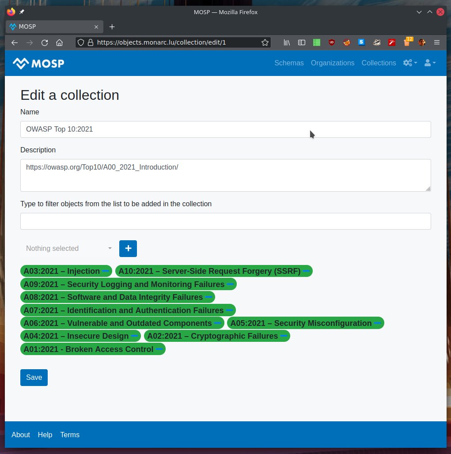This screenshot has width=451, height=454.
Task: Go to Schemas page
Action: [x=289, y=63]
